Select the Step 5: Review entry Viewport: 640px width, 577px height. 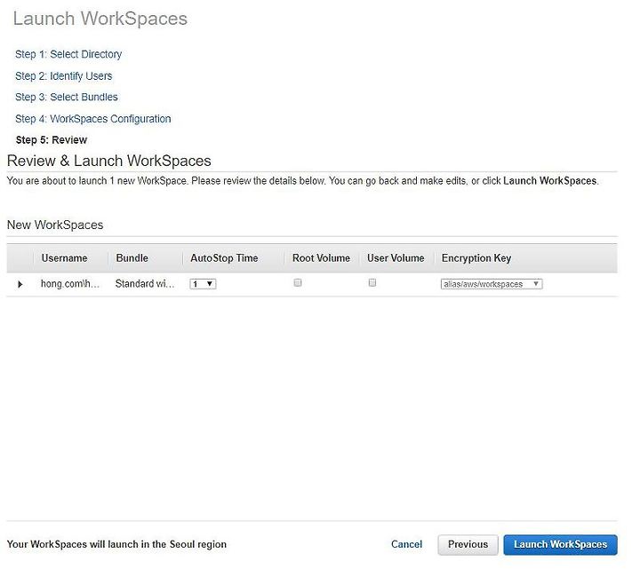[x=52, y=140]
